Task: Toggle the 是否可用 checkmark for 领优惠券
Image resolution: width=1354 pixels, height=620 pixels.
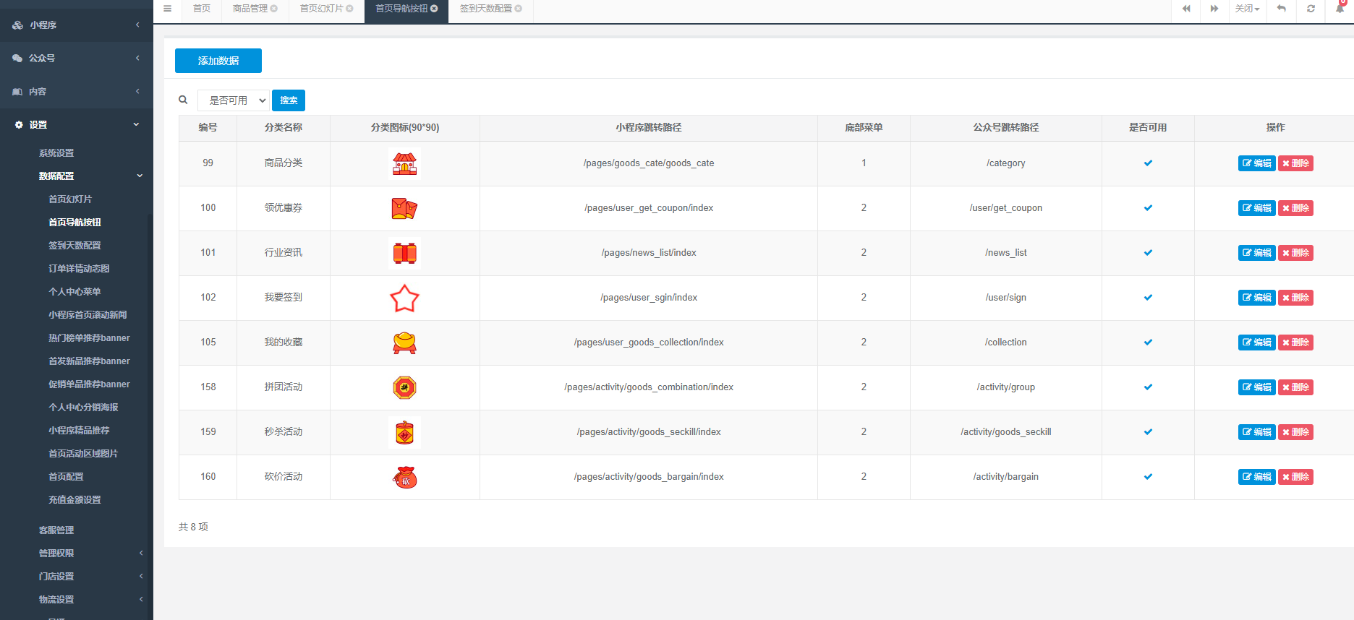Action: (x=1148, y=208)
